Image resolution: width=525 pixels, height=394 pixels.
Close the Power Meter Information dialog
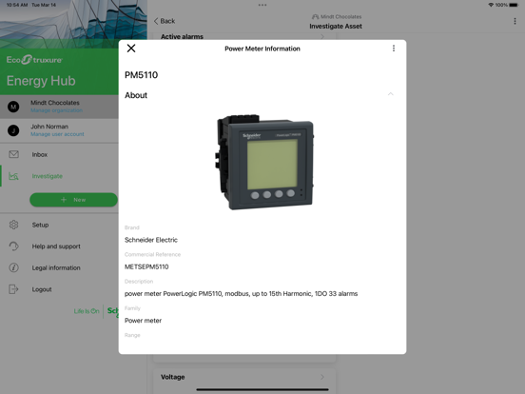pos(131,49)
